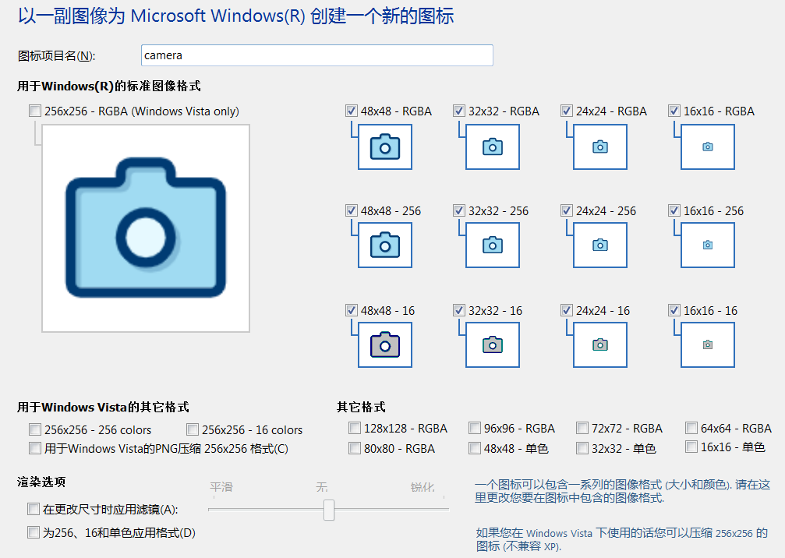Click the 32x32 - 16 camera icon preview

pyautogui.click(x=491, y=344)
